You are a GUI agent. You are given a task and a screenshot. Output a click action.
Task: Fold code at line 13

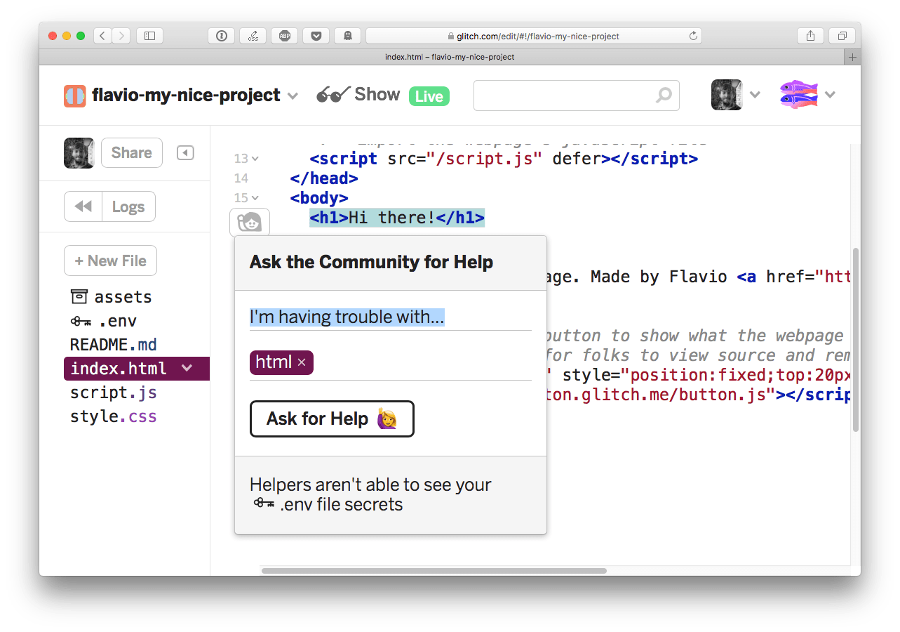tap(255, 159)
